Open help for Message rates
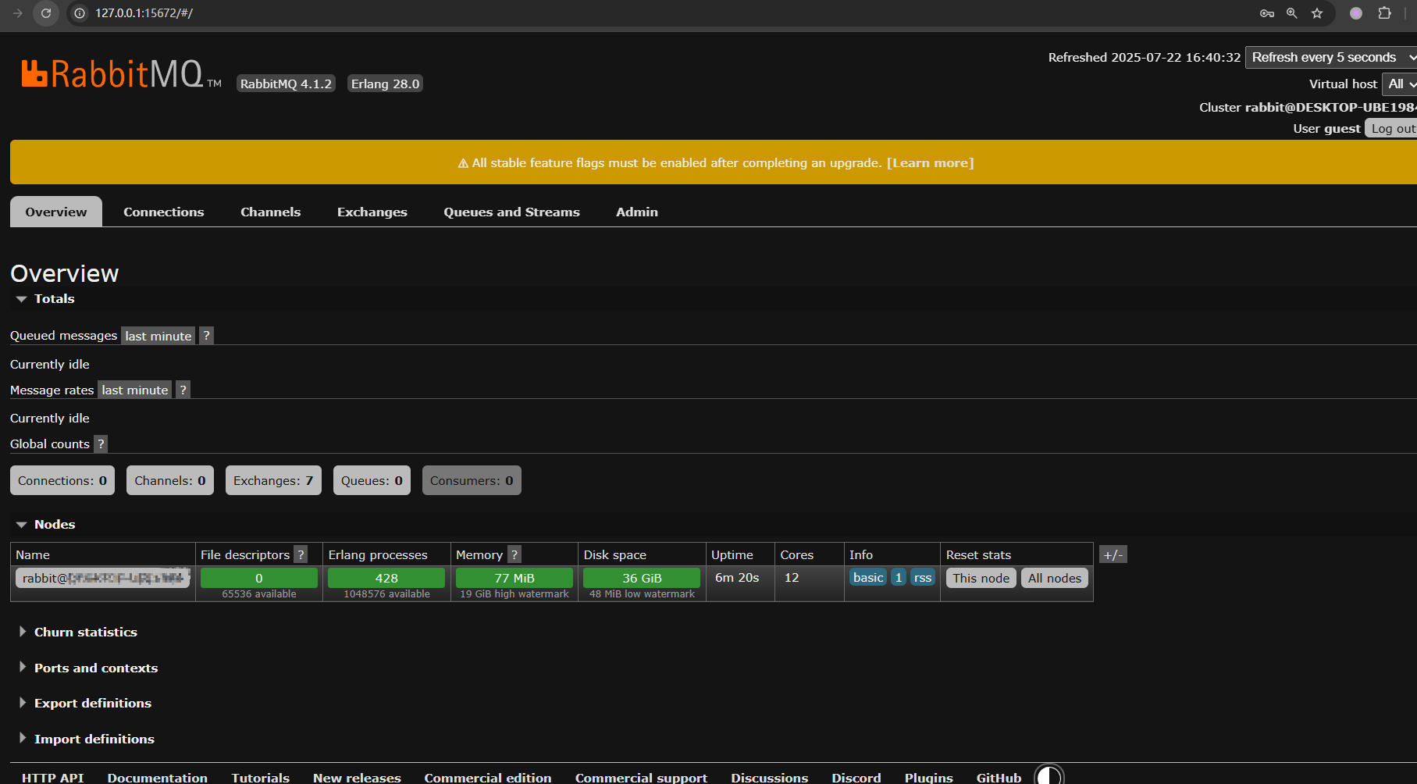This screenshot has width=1417, height=784. [183, 390]
